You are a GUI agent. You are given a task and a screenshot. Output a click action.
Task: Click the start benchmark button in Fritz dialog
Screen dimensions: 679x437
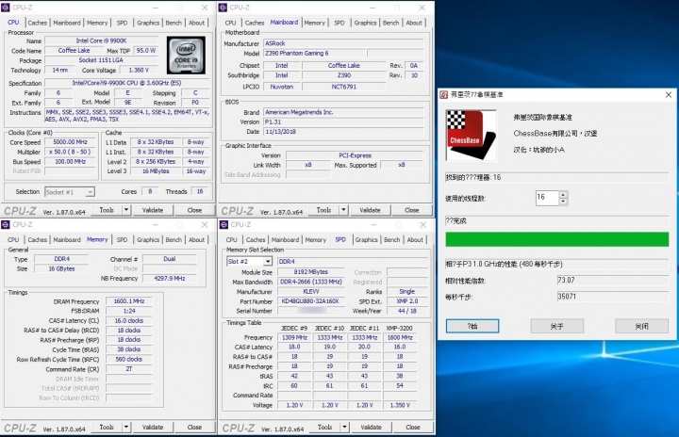tap(472, 326)
